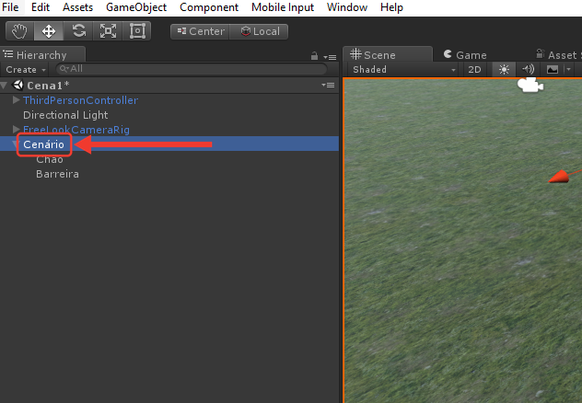Image resolution: width=582 pixels, height=403 pixels.
Task: Select Directional Light object
Action: 65,115
